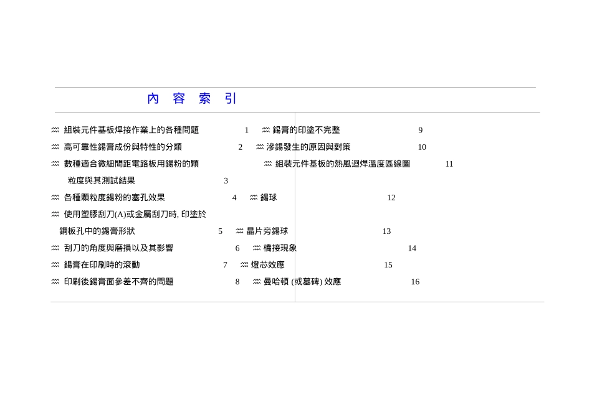Click wave bullet before 數種適合微細間距電路板用錫粉的顆
This screenshot has height=418, width=592.
tap(55, 163)
